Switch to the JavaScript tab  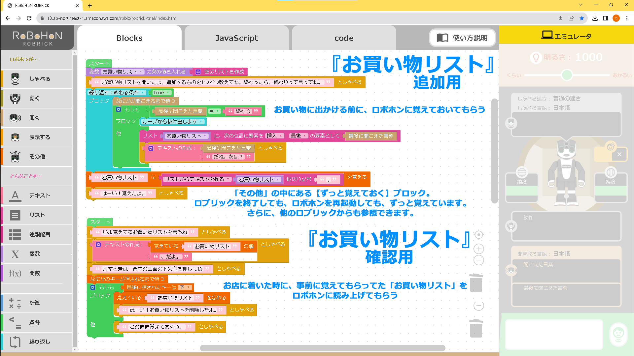pos(236,38)
